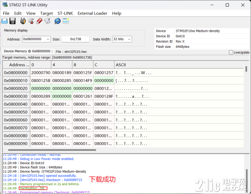The image size is (251, 194).
Task: Click the Address column header
Action: coord(16,65)
